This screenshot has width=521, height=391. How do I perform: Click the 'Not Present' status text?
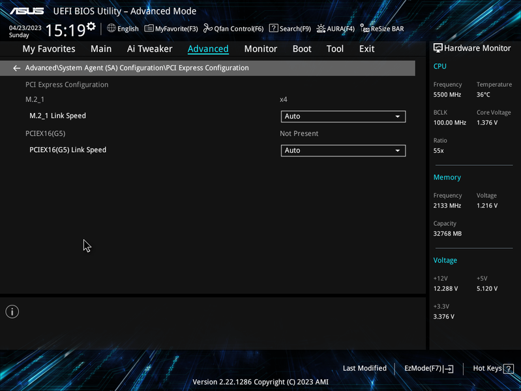[x=299, y=134]
